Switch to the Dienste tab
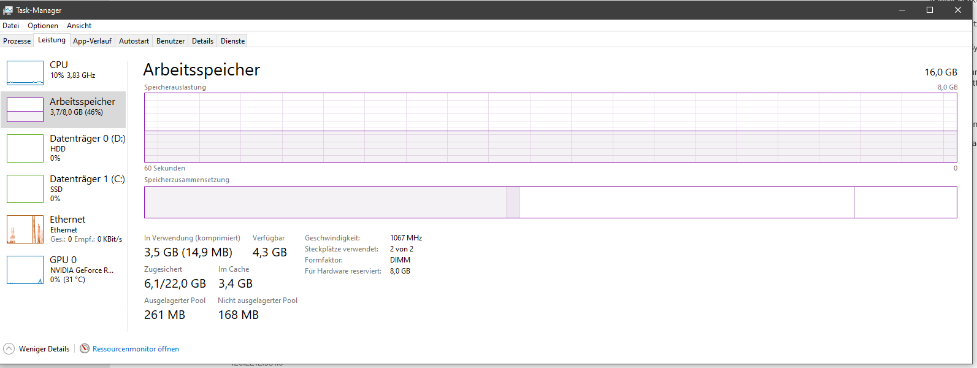The image size is (977, 368). coord(232,41)
